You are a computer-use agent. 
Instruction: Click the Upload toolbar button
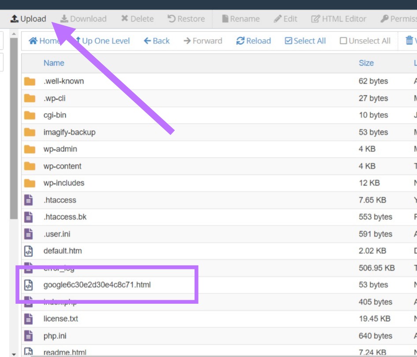29,19
